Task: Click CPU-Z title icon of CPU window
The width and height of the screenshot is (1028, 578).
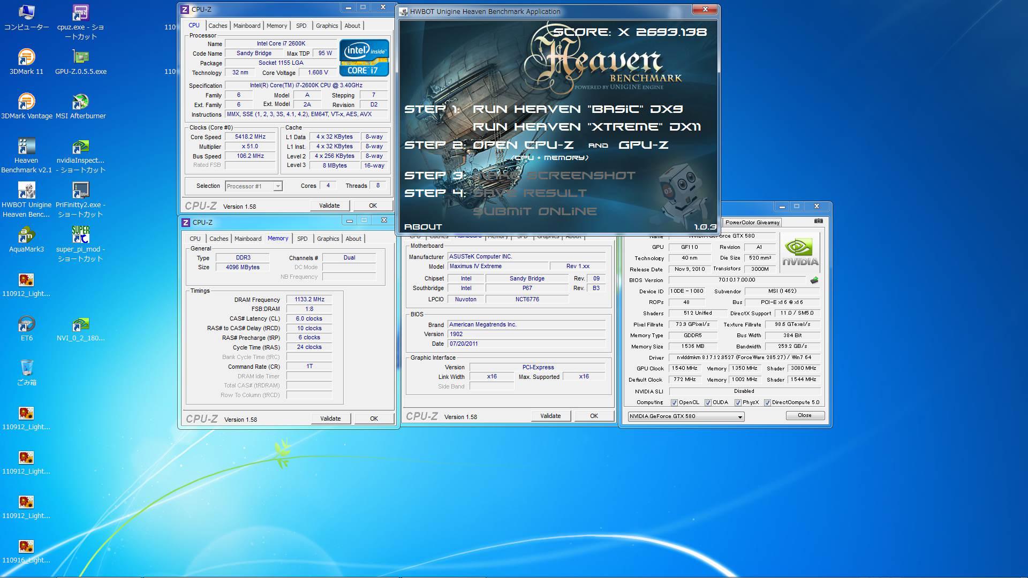Action: pos(185,9)
